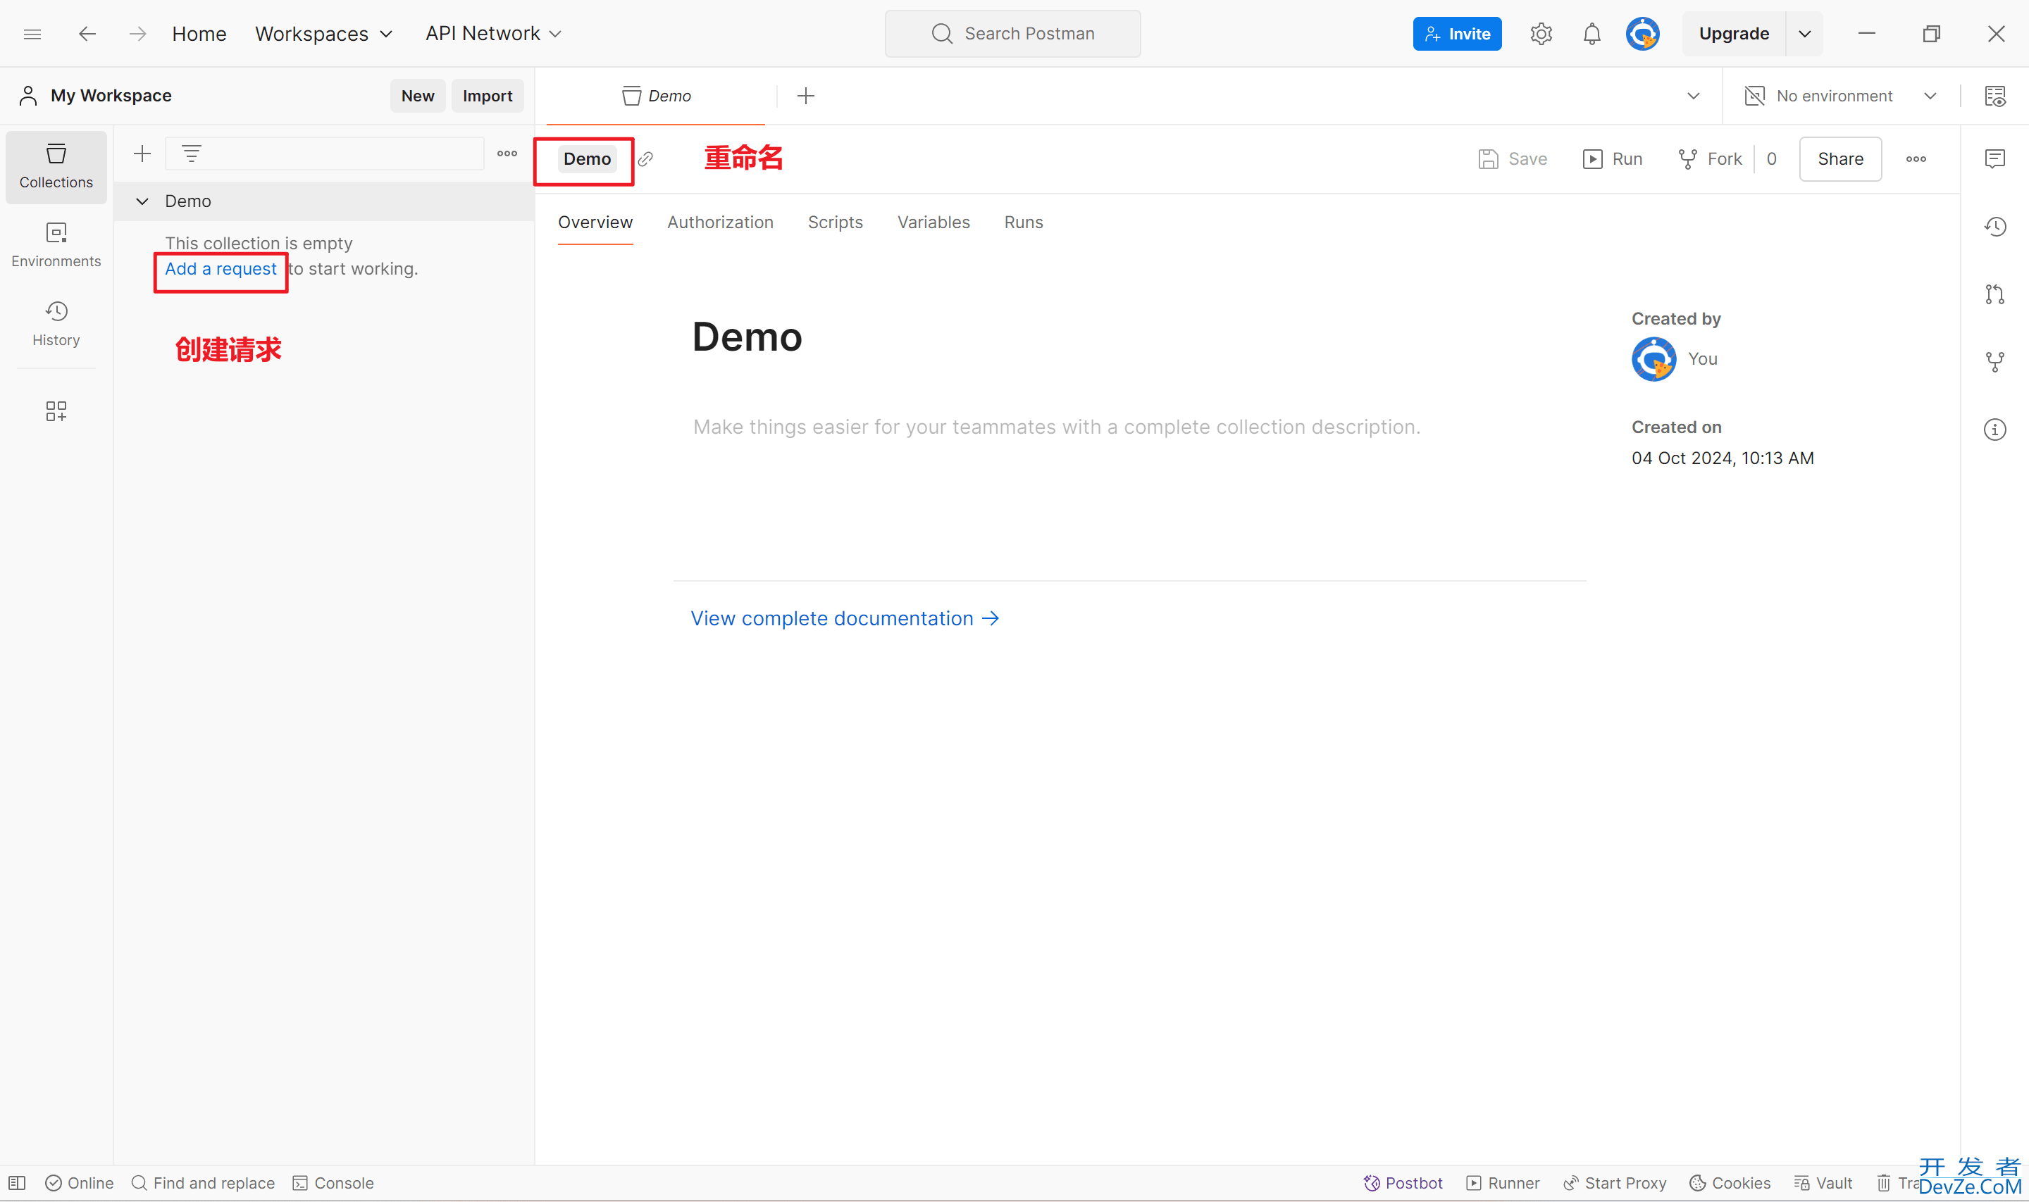The height and width of the screenshot is (1202, 2029).
Task: Select the Demo tab in tab bar
Action: pyautogui.click(x=655, y=96)
